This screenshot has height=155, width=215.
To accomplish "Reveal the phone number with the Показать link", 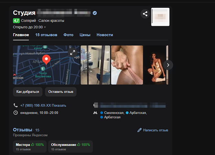I will pyautogui.click(x=59, y=106).
